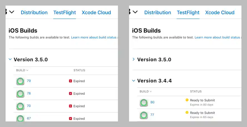Click red expired status icon for build 79

coord(70,81)
